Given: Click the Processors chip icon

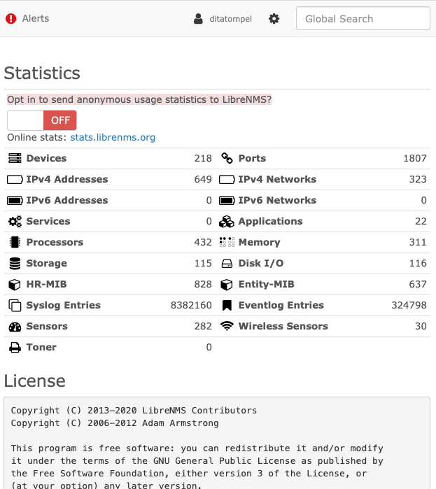Looking at the screenshot, I should pos(15,242).
